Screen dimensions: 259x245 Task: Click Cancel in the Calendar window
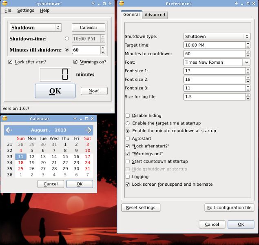[51, 184]
